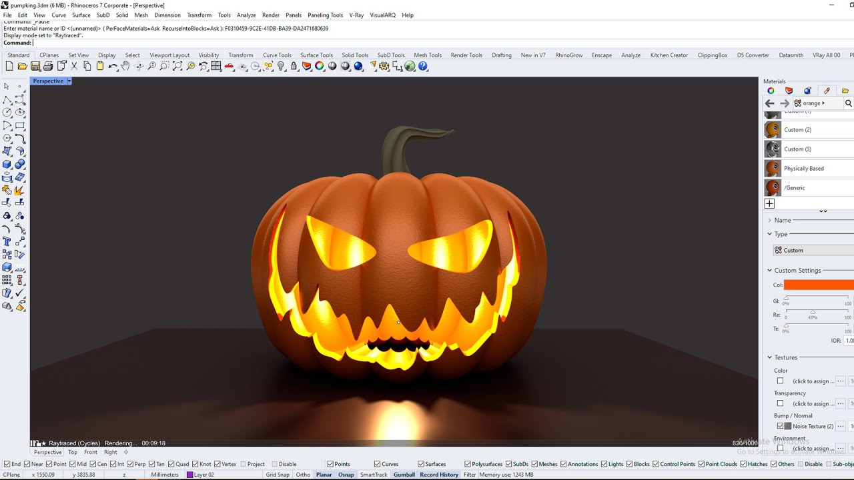Enable the Project osnap checkbox
Viewport: 854px width, 480px height.
(244, 464)
